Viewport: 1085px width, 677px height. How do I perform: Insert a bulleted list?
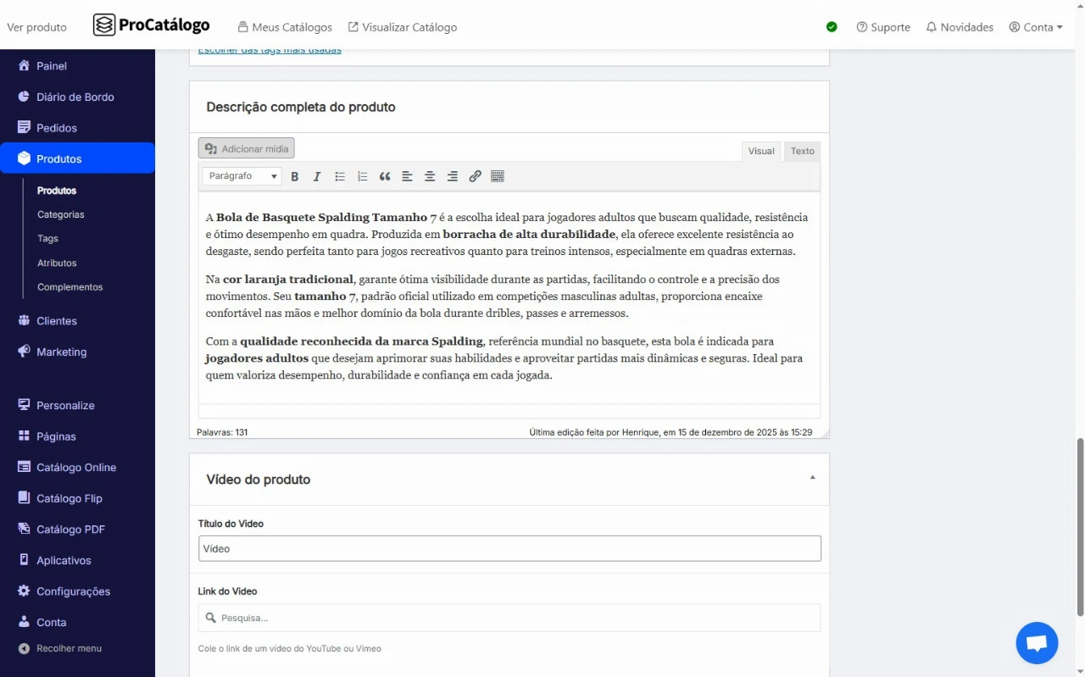340,176
